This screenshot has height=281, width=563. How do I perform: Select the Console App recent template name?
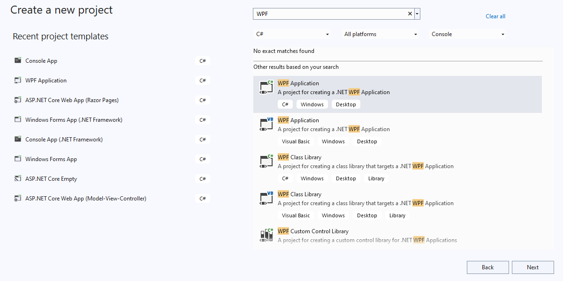point(41,61)
